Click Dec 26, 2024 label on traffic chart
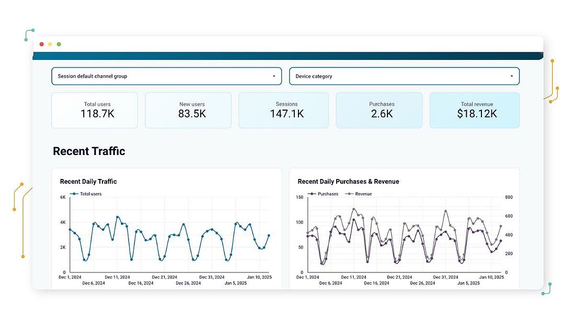Viewport: 575px width, 323px height. [188, 283]
